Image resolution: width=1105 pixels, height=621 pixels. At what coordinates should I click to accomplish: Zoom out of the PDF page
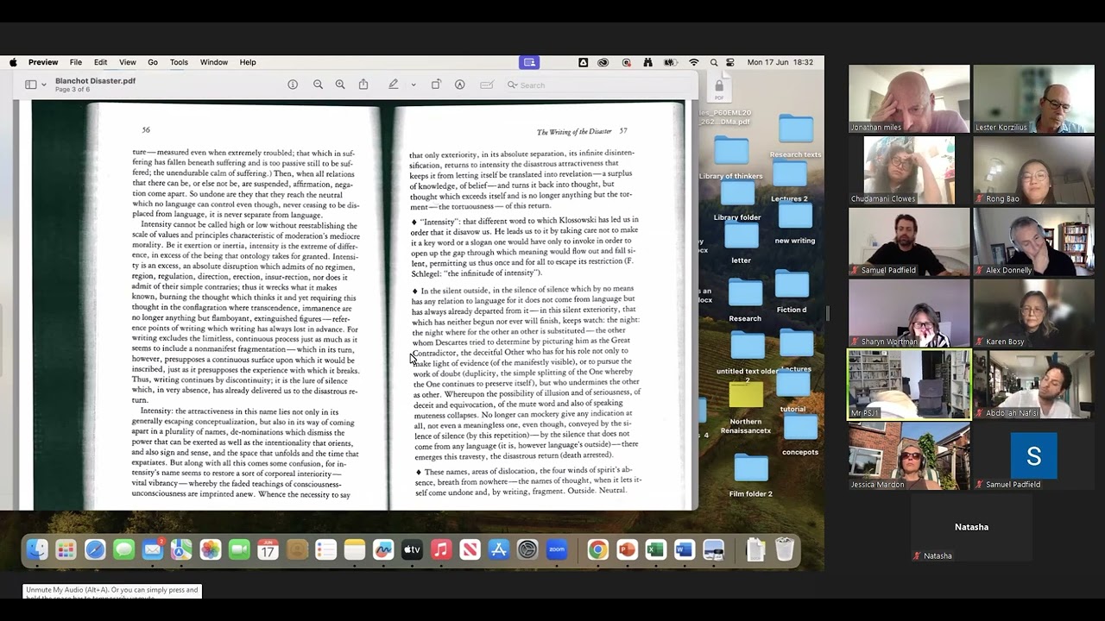(318, 85)
